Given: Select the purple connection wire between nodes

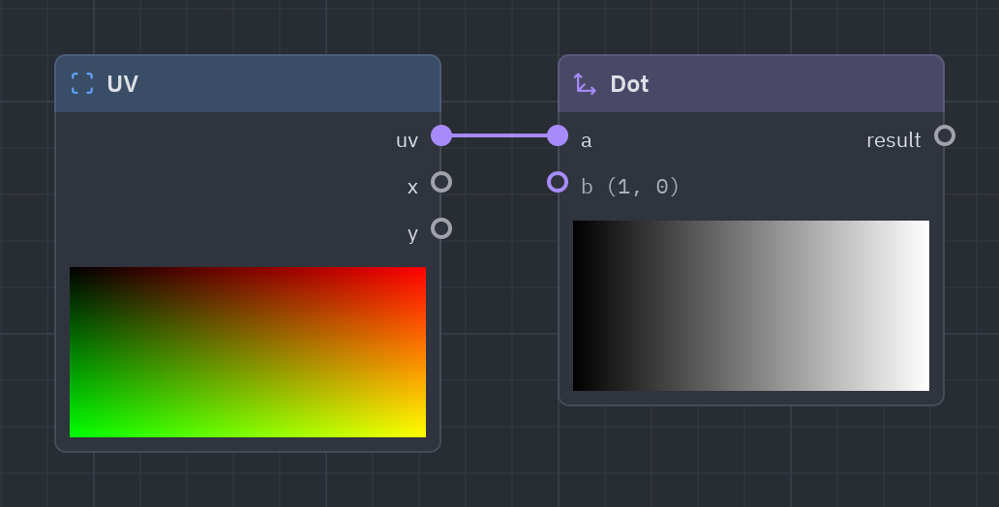Looking at the screenshot, I should [499, 135].
